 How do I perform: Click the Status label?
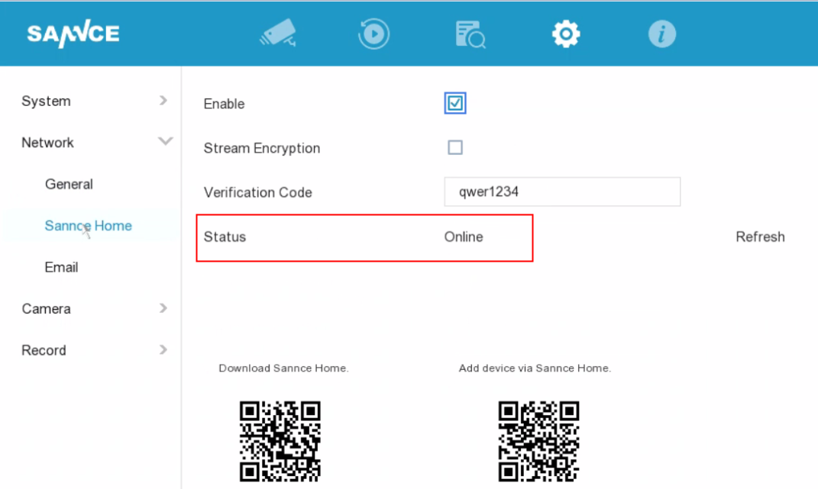tap(225, 236)
